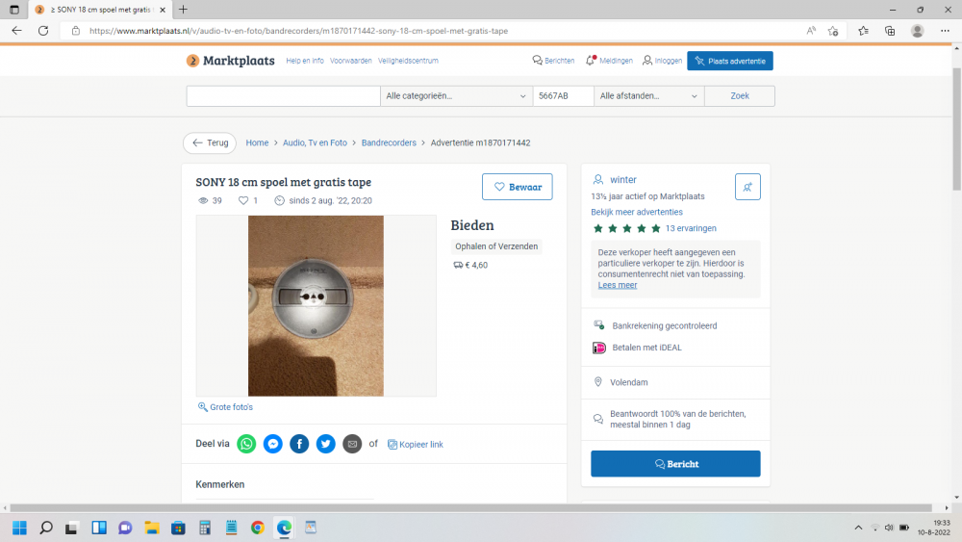Open the Windows Start menu
Viewport: 962px width, 542px height.
[x=18, y=528]
